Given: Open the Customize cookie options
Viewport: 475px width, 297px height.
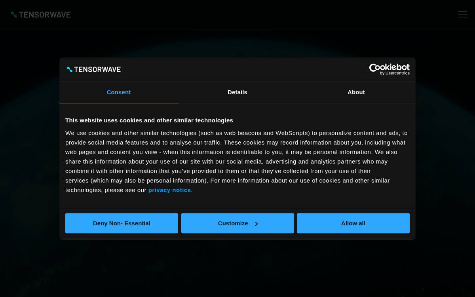Looking at the screenshot, I should click(237, 223).
